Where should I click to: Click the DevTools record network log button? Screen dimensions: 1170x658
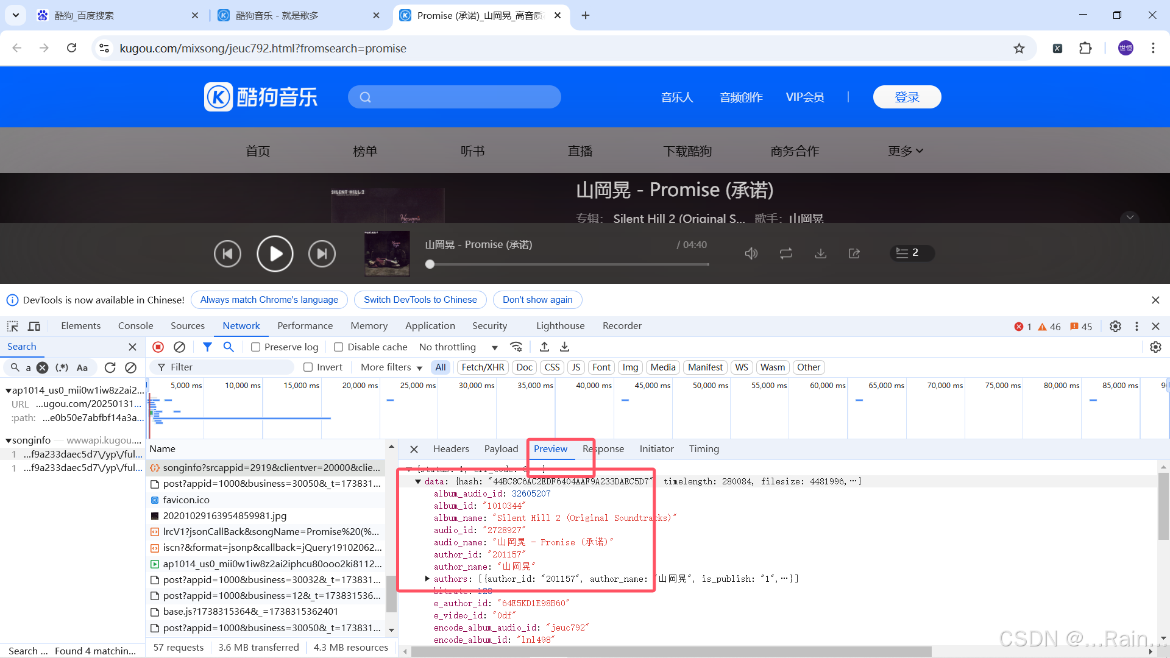[158, 347]
